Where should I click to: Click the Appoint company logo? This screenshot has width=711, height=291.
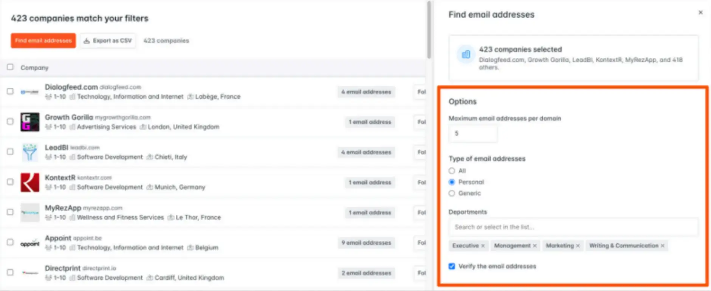click(x=30, y=243)
